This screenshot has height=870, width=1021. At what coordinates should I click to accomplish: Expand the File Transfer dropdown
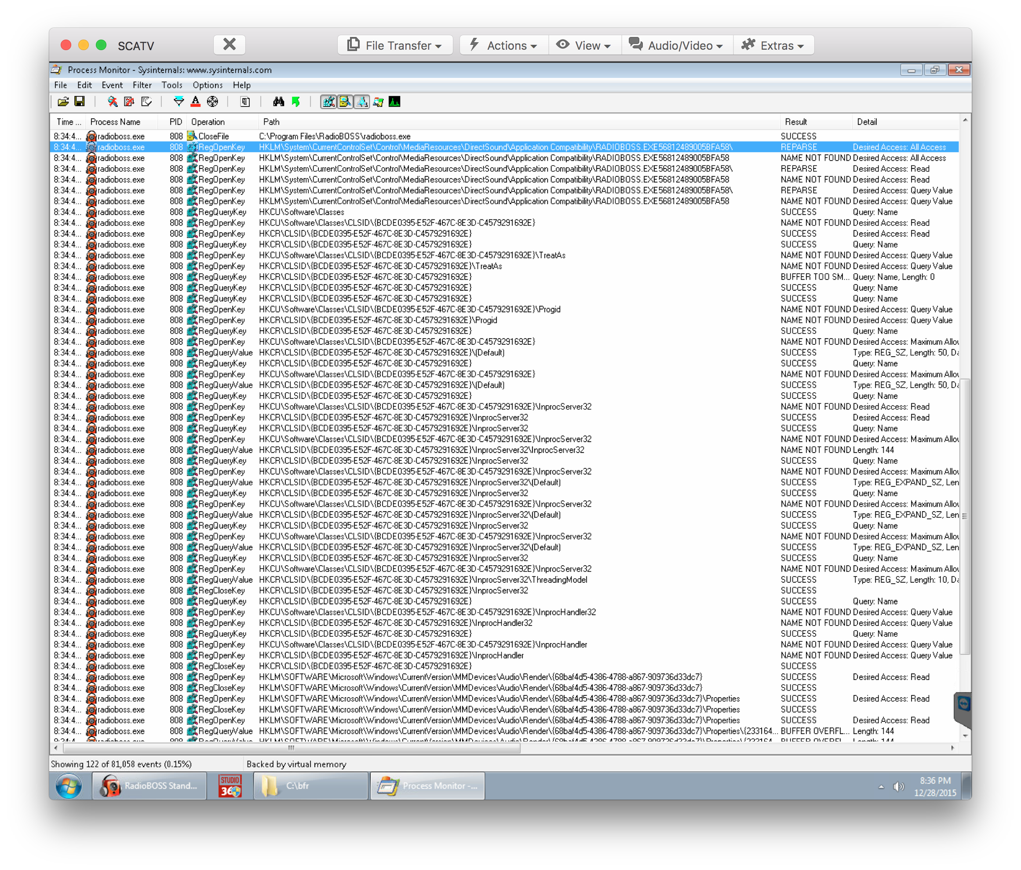coord(395,45)
